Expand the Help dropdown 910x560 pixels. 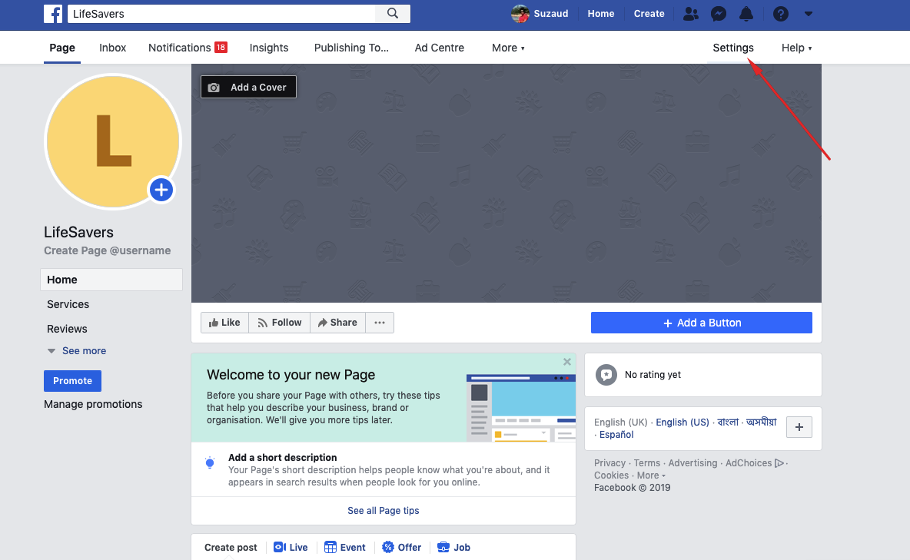(x=796, y=48)
